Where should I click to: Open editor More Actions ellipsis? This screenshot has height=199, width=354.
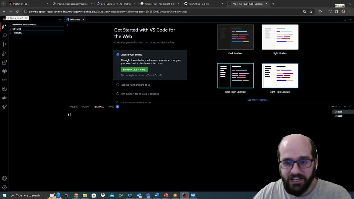coord(350,19)
